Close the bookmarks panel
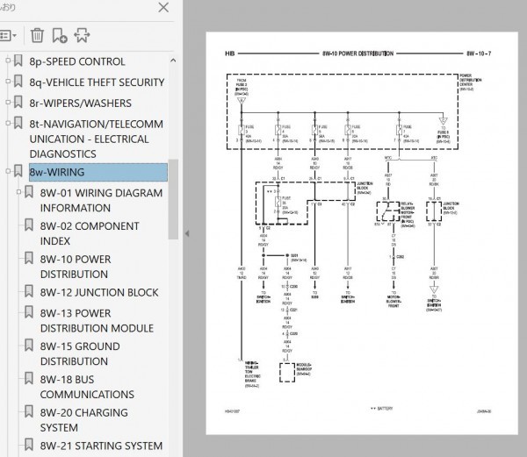Image resolution: width=527 pixels, height=457 pixels. coord(163,7)
